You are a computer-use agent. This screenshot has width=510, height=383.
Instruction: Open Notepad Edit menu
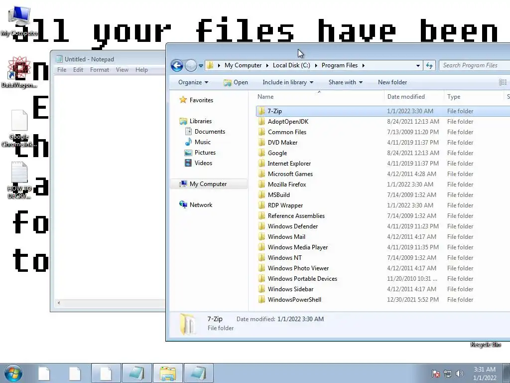78,70
